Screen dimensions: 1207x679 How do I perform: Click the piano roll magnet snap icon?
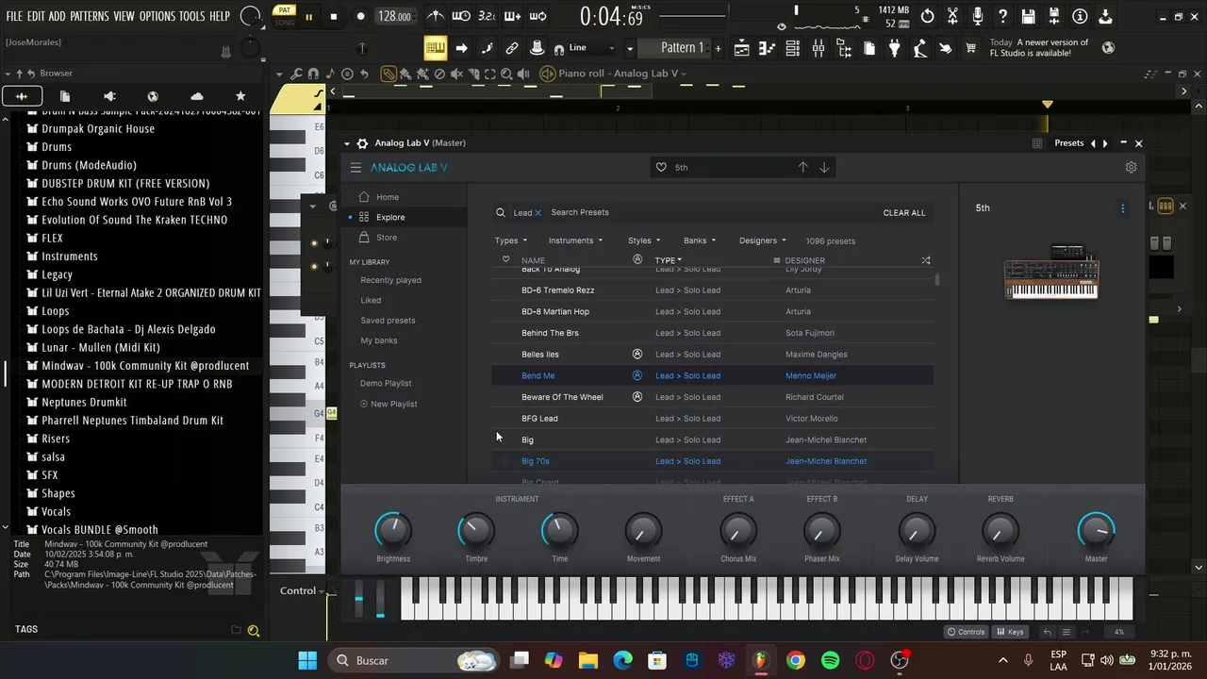[313, 74]
